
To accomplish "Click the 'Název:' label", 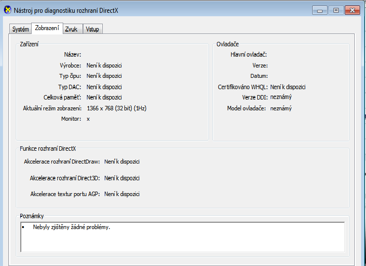I will 73,55.
